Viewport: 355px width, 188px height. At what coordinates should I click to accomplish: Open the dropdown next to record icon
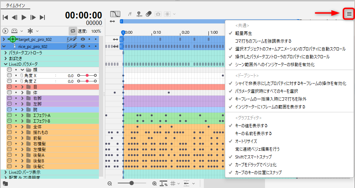(174, 14)
